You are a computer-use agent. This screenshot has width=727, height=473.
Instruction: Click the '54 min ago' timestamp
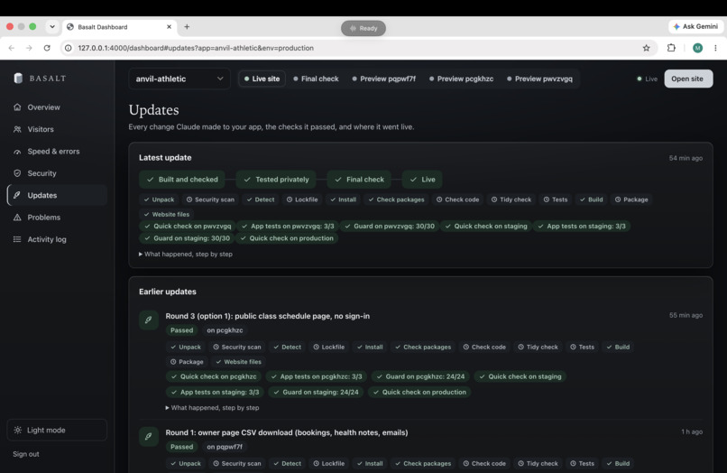click(686, 158)
